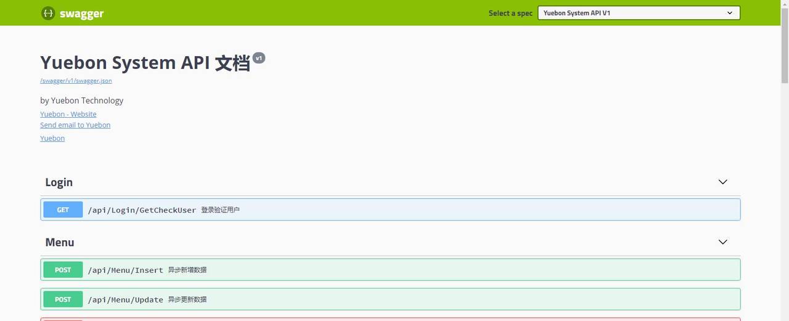Expand the /api/Login/GetCheckUser endpoint path
The image size is (789, 321).
tap(142, 210)
